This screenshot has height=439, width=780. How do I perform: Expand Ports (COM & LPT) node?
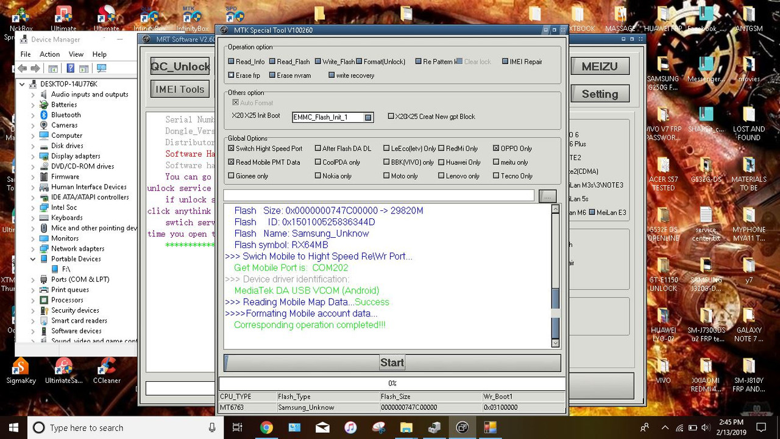pyautogui.click(x=33, y=279)
